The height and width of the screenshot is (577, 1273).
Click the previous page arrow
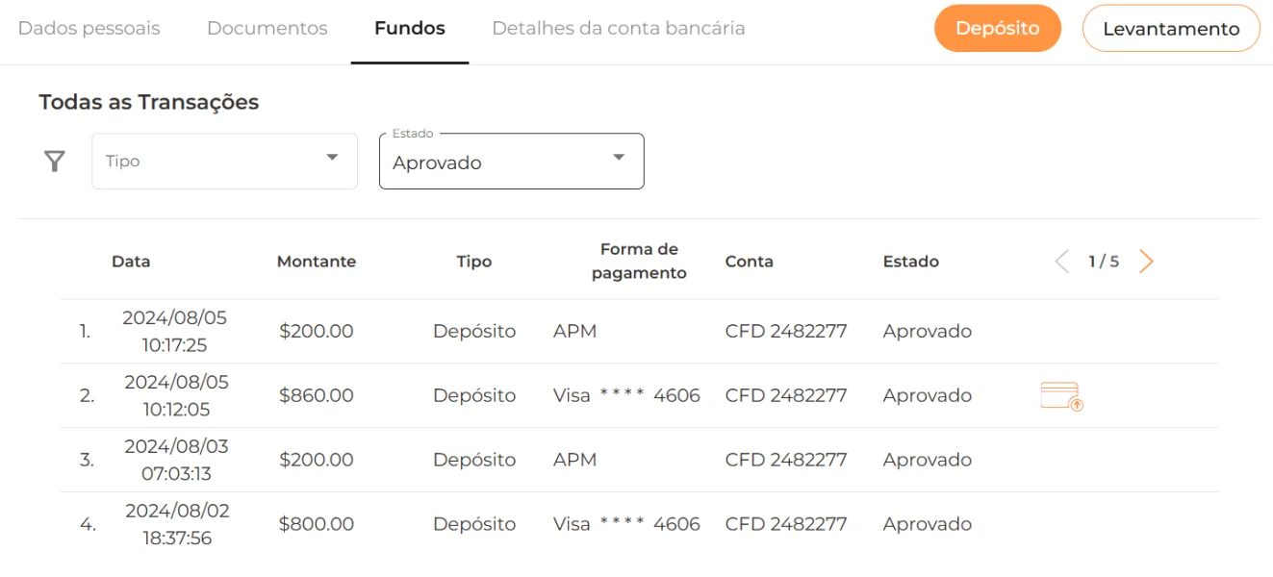(x=1061, y=262)
